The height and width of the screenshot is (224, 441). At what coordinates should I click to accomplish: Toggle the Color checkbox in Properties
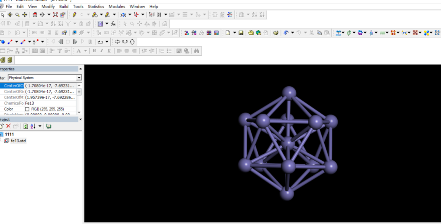[x=27, y=109]
